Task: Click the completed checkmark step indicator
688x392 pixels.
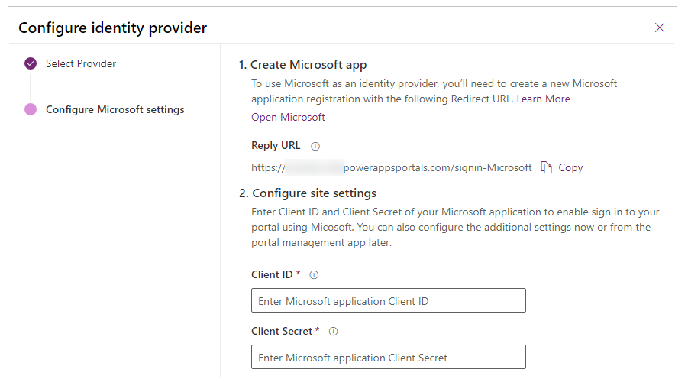Action: pos(31,63)
